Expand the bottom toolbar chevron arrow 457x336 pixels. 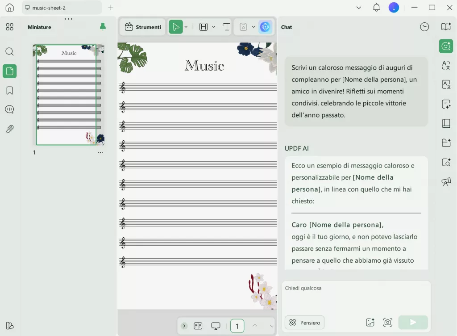click(184, 326)
